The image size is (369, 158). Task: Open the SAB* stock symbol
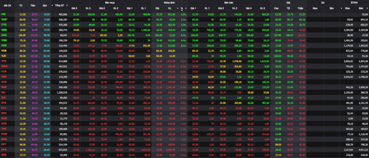(x=4, y=19)
